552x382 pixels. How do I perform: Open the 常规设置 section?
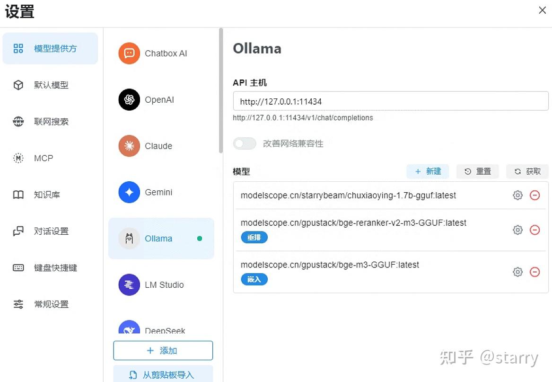[50, 304]
